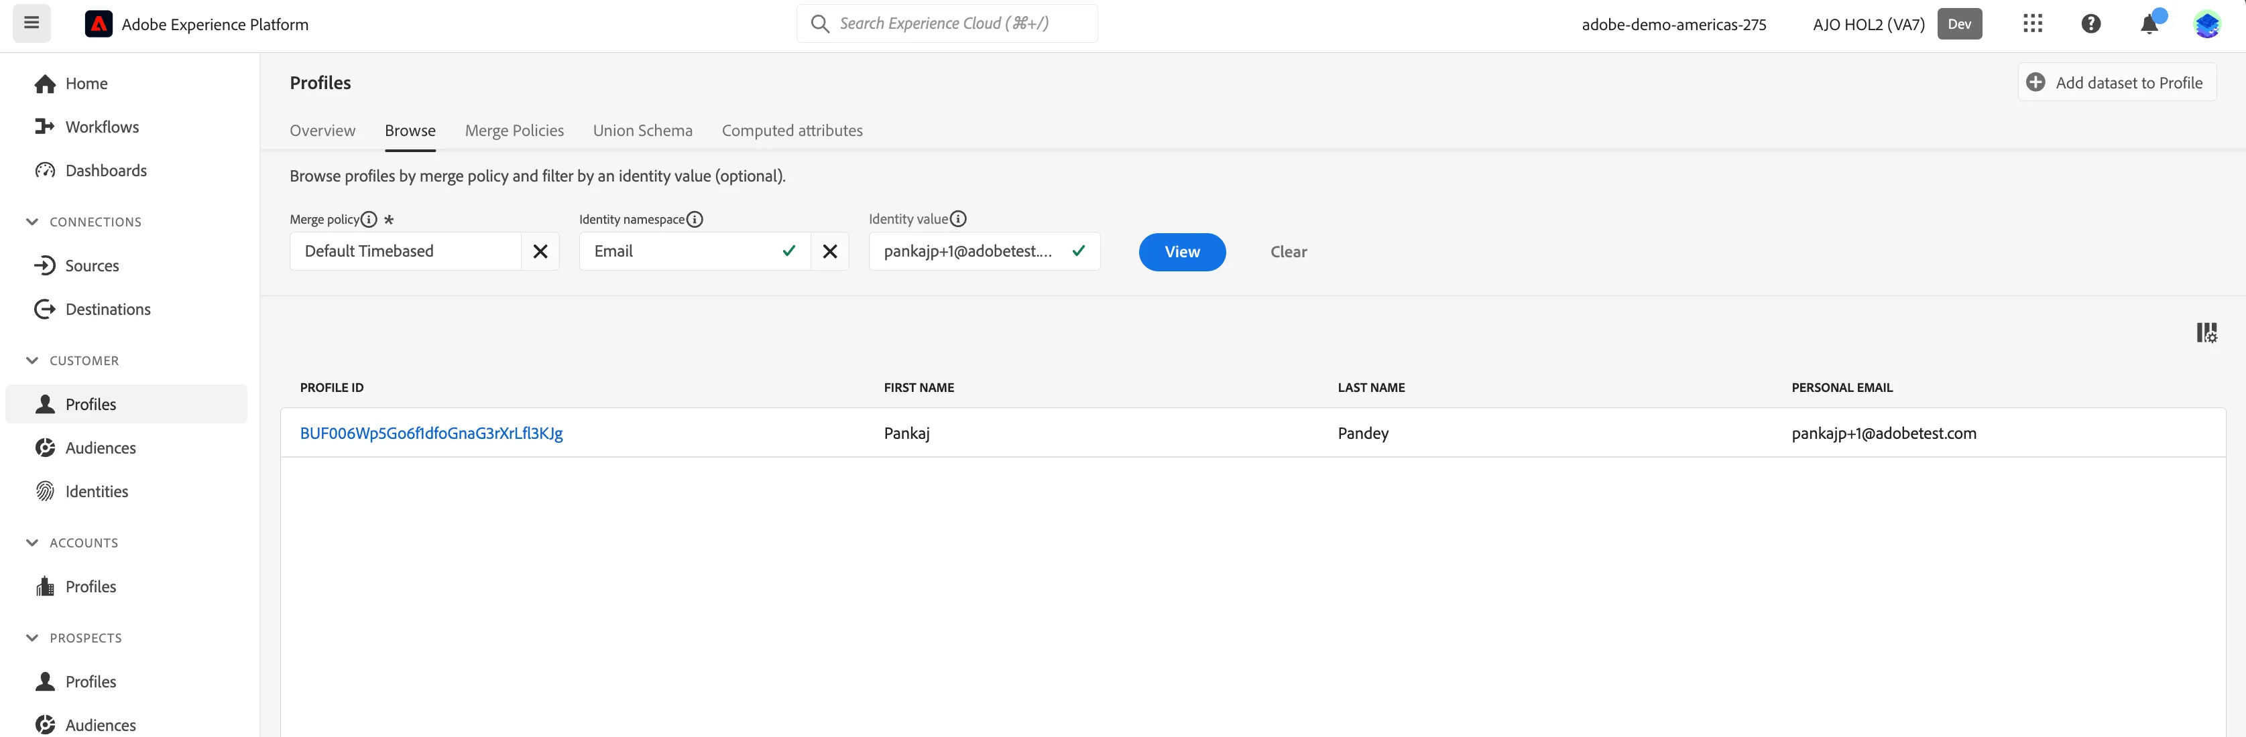Open the Identity namespace dropdown
Viewport: 2246px width, 737px height.
695,252
